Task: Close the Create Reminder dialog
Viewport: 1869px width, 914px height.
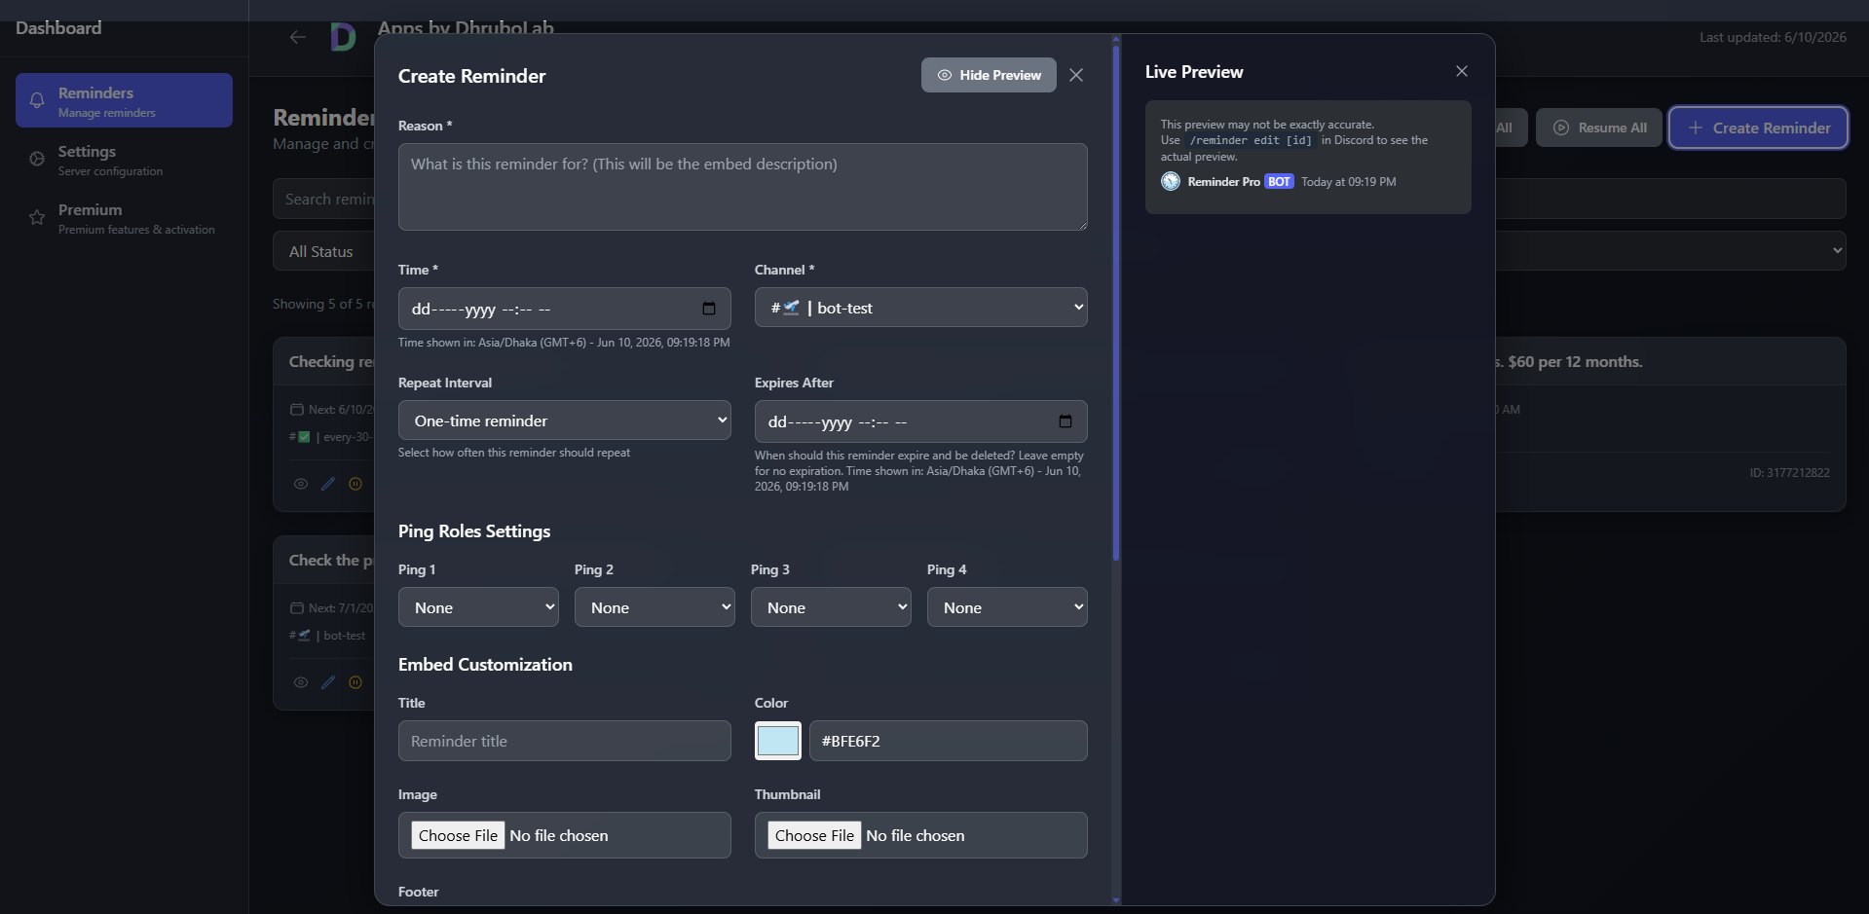Action: [1075, 75]
